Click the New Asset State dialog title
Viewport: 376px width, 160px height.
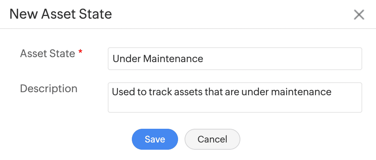coord(60,14)
